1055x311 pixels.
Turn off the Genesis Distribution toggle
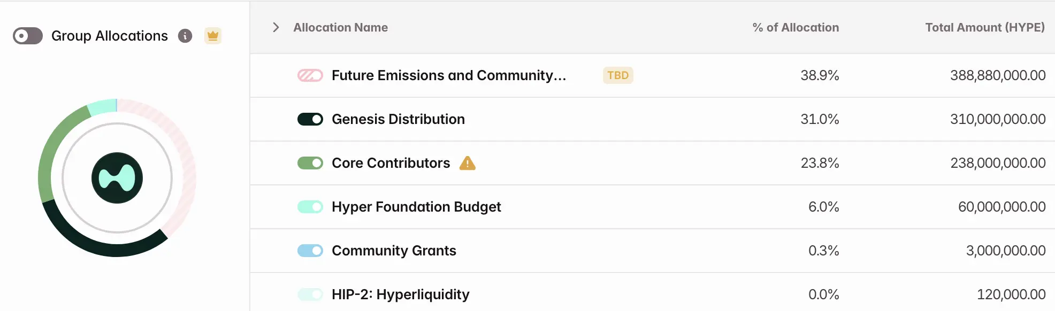[310, 119]
